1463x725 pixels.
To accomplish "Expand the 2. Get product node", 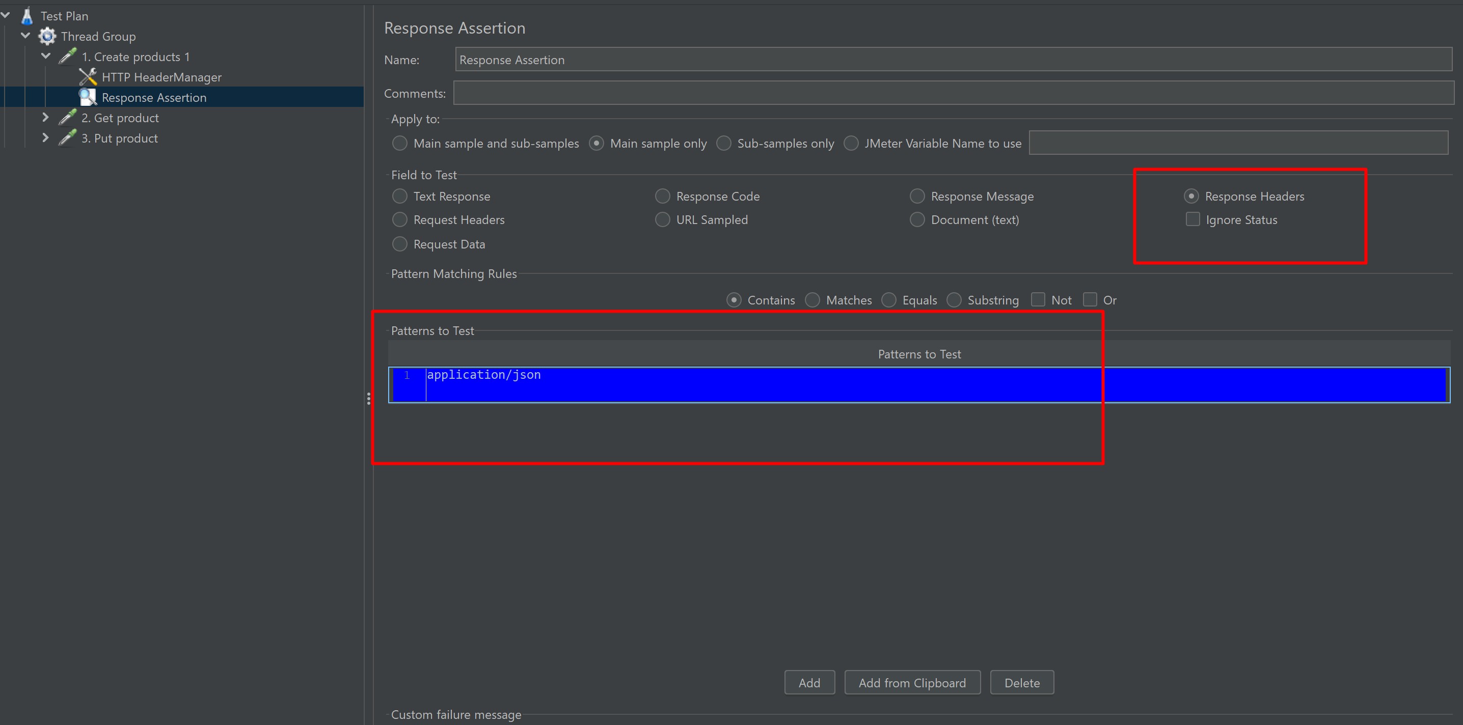I will (45, 118).
